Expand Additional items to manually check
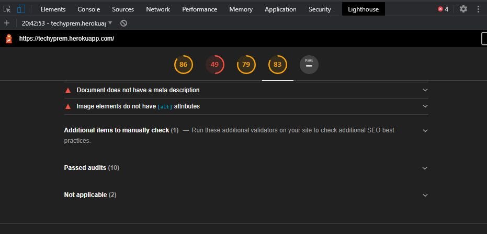Viewport: 487px width, 234px height. [425, 130]
